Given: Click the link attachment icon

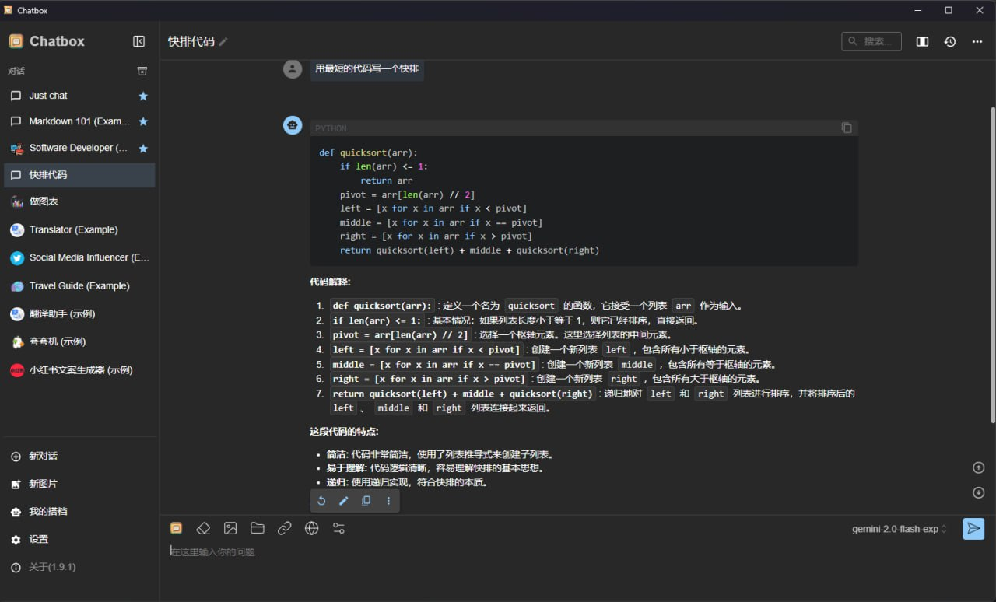Looking at the screenshot, I should click(285, 529).
